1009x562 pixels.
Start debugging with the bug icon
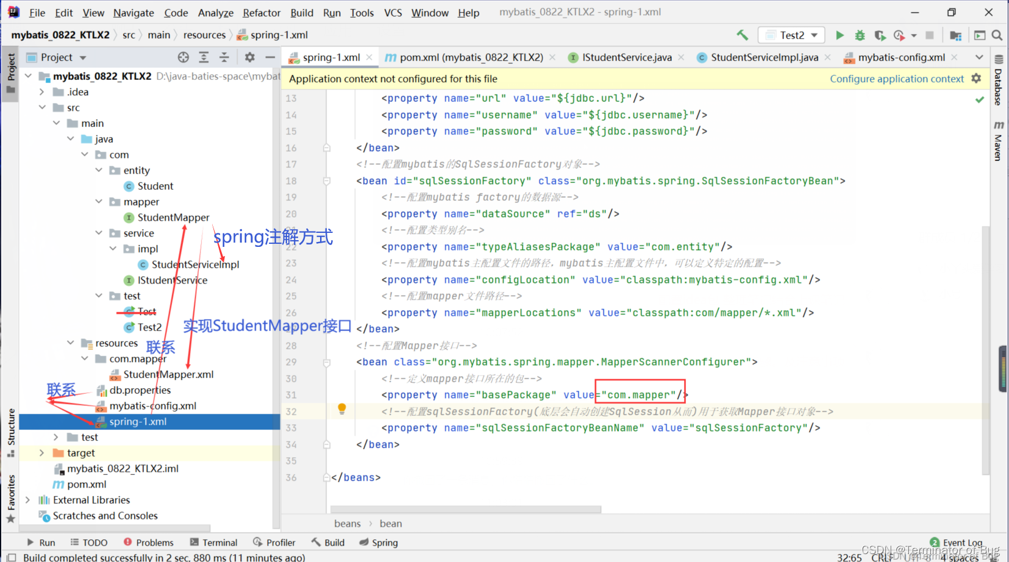[x=860, y=35]
